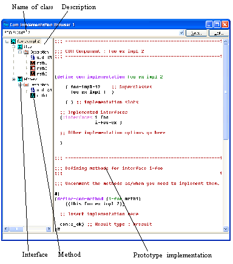
Task: Select the blue uuid icon under first Description
Action: [x=33, y=57]
